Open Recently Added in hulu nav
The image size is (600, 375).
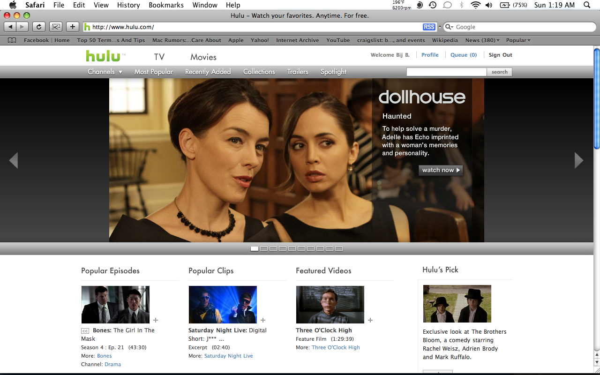208,72
